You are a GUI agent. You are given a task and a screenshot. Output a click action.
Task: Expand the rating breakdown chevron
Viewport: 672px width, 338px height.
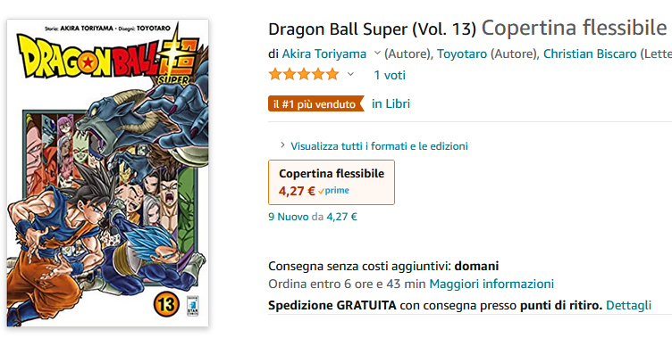click(350, 74)
